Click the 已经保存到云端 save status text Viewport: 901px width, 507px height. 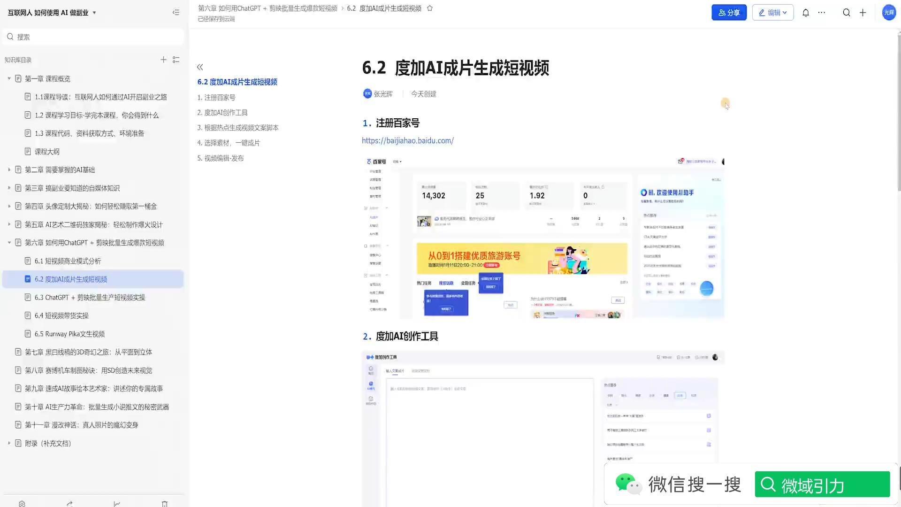click(216, 19)
